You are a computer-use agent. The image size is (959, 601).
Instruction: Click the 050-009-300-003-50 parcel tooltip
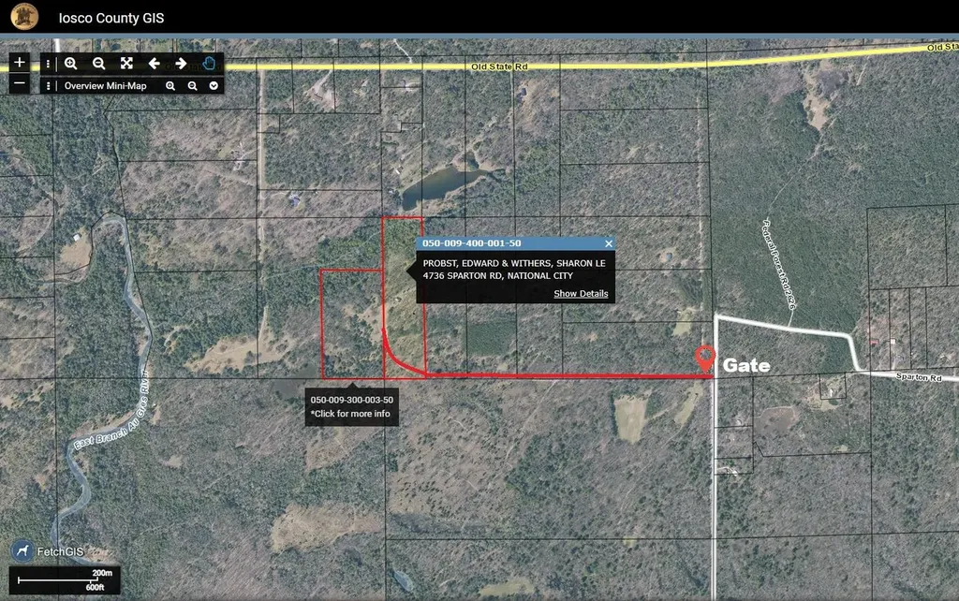coord(352,406)
